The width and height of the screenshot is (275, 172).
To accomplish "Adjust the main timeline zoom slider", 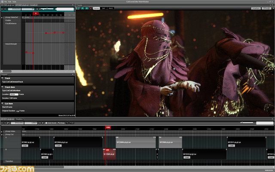I will point(247,123).
